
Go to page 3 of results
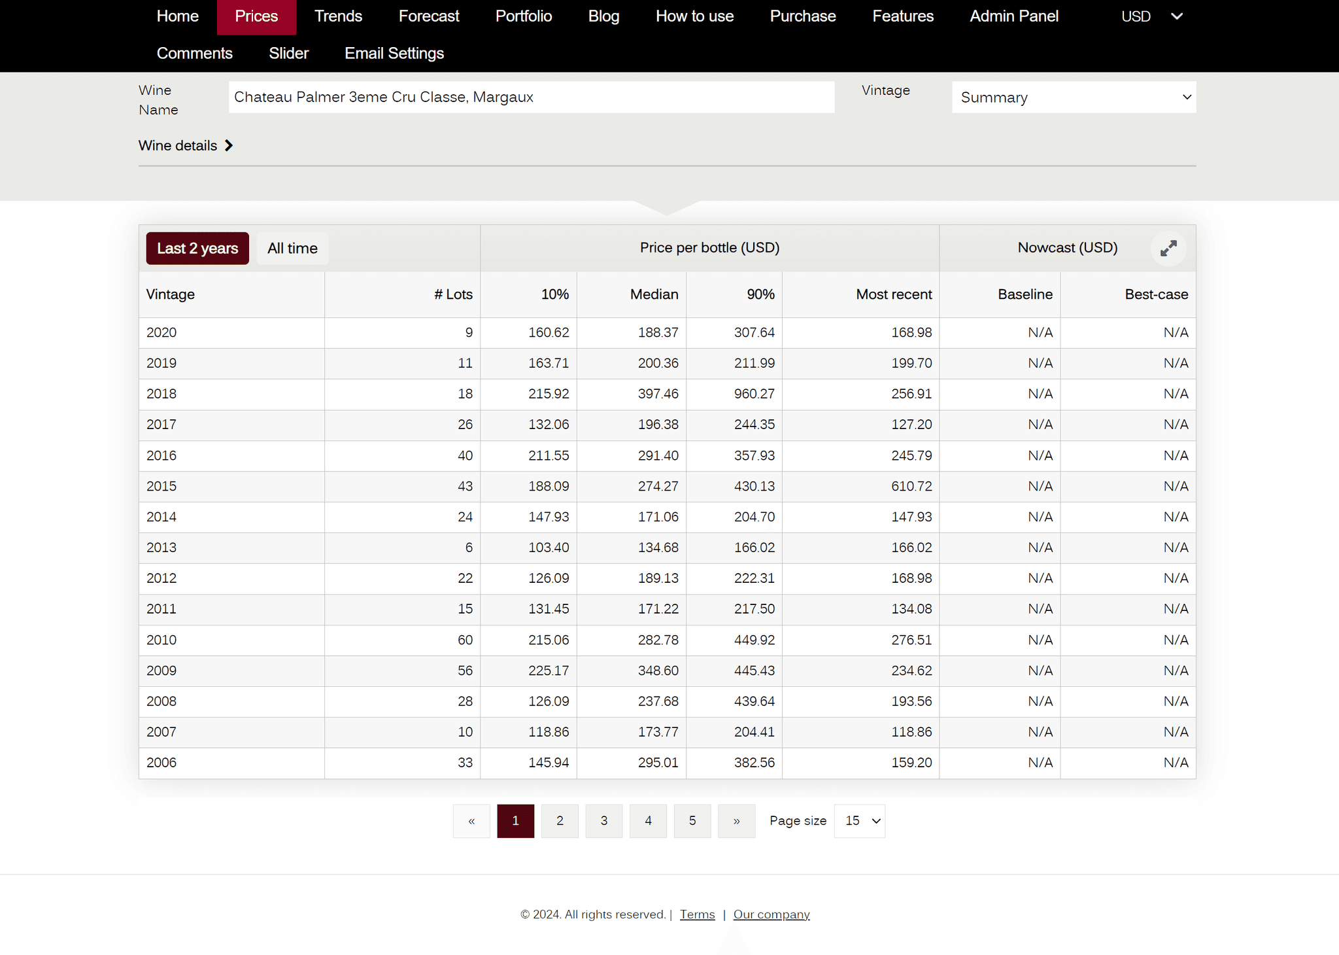pyautogui.click(x=604, y=821)
